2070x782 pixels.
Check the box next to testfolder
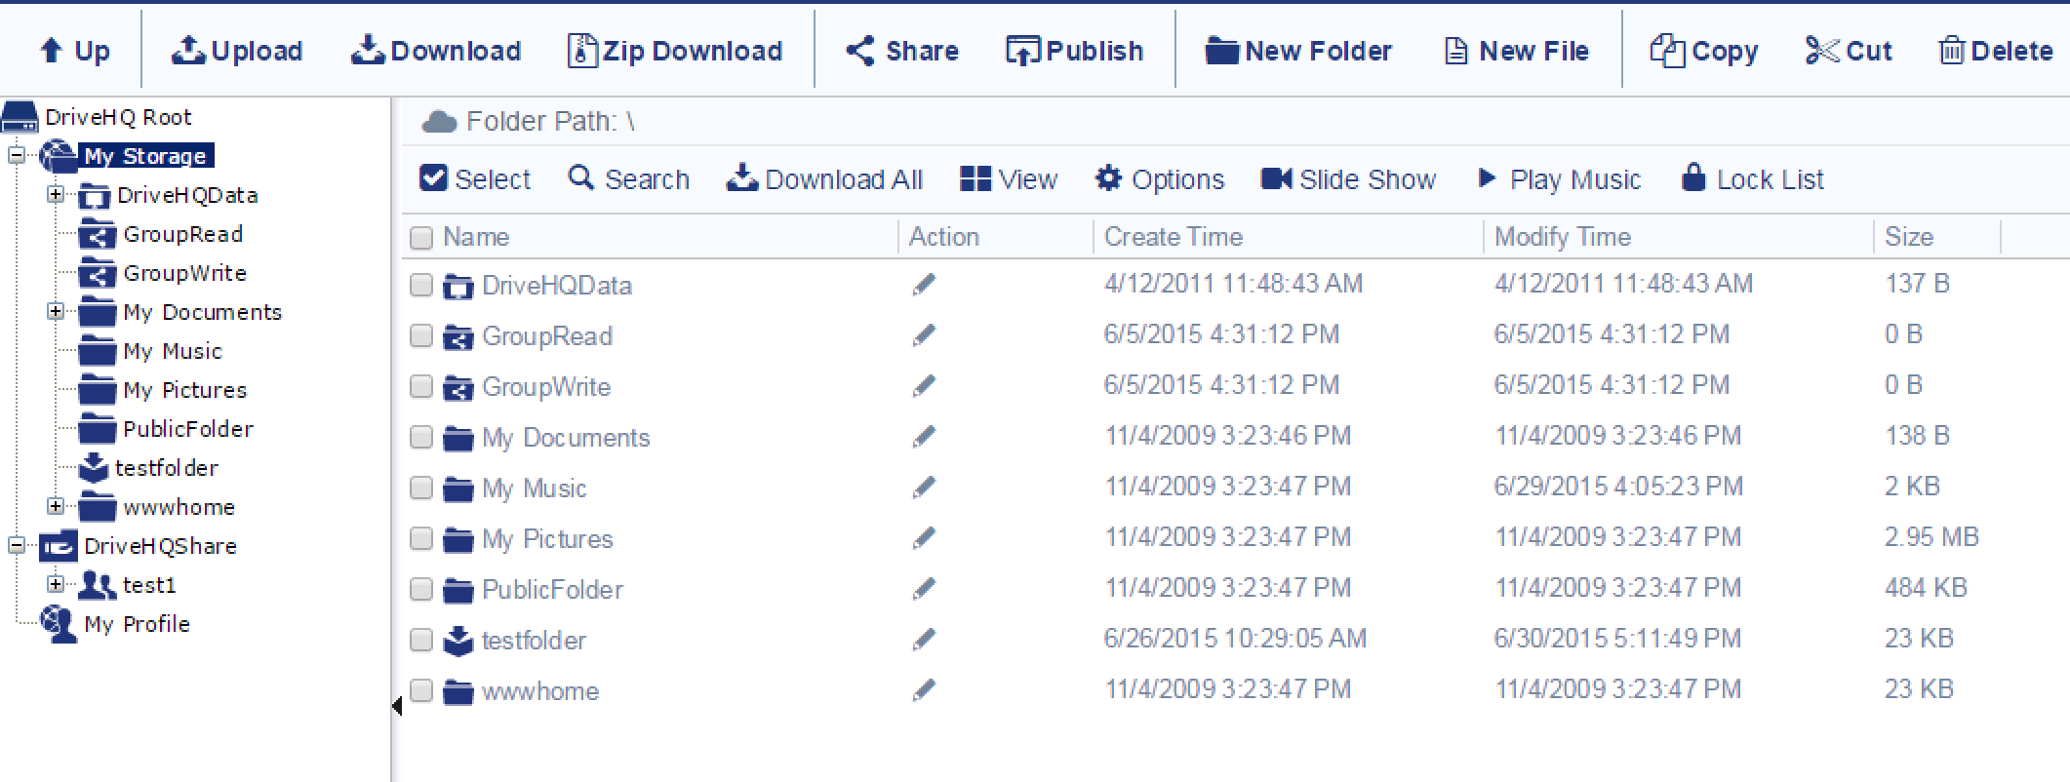click(420, 640)
